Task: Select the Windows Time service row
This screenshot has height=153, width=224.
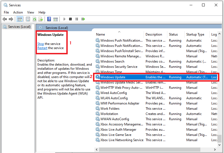Action: click(x=156, y=72)
